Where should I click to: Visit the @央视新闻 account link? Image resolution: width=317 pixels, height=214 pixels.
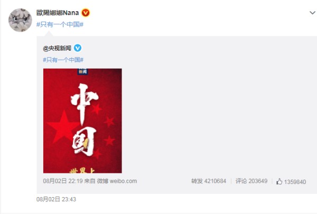click(57, 48)
